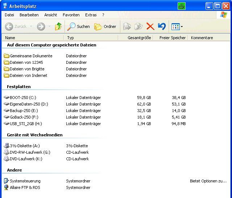232x198 pixels.
Task: Sort by the Freier Speicher column header
Action: pyautogui.click(x=172, y=38)
